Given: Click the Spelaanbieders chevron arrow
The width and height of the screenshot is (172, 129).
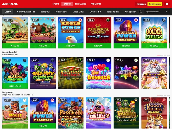Looking at the screenshot, I should [167, 12].
